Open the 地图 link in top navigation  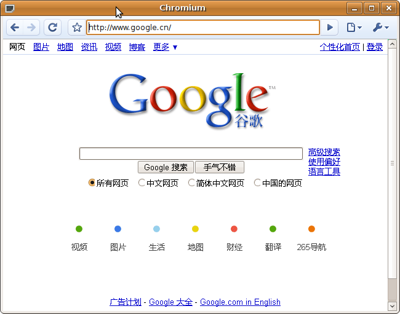tap(65, 47)
